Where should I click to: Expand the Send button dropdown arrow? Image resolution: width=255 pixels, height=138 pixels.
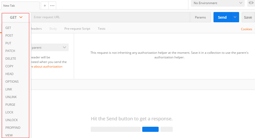tap(235, 17)
